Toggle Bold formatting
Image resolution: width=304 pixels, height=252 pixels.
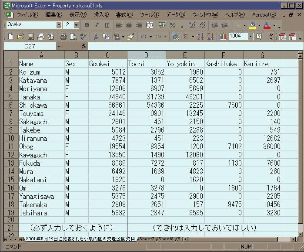(x=87, y=25)
